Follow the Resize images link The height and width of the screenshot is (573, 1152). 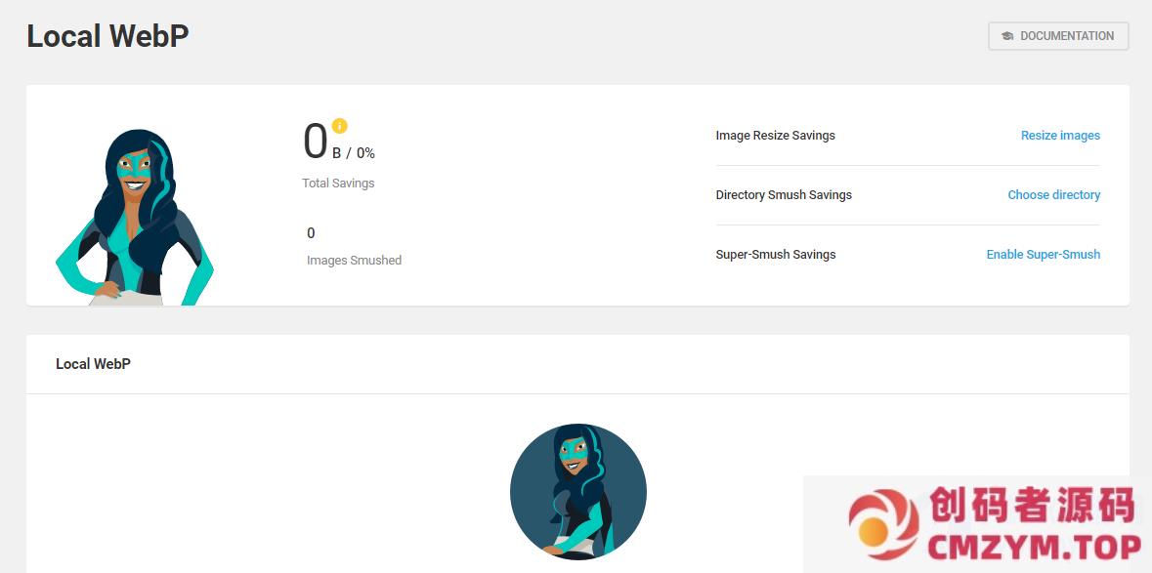[1060, 136]
